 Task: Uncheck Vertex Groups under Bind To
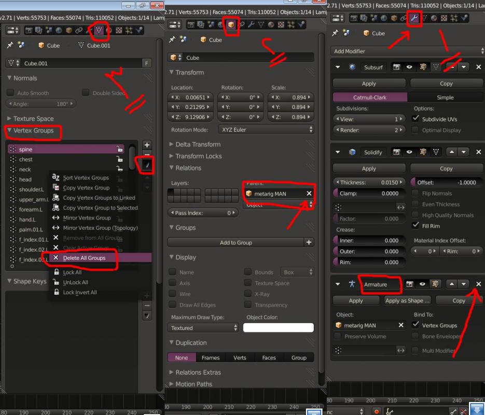(x=415, y=325)
